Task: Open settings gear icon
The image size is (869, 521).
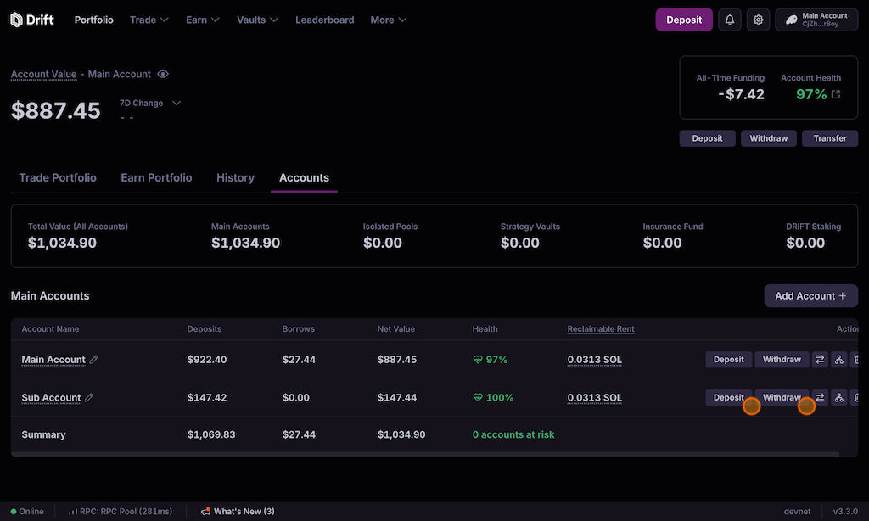Action: [758, 20]
